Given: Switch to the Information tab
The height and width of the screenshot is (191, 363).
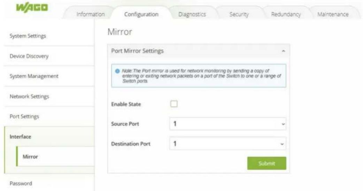Looking at the screenshot, I should (91, 14).
